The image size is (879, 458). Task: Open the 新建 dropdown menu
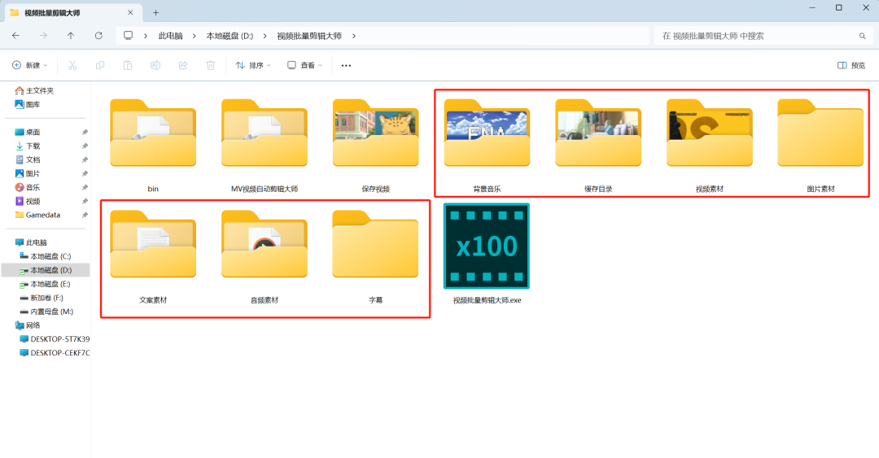(x=30, y=66)
